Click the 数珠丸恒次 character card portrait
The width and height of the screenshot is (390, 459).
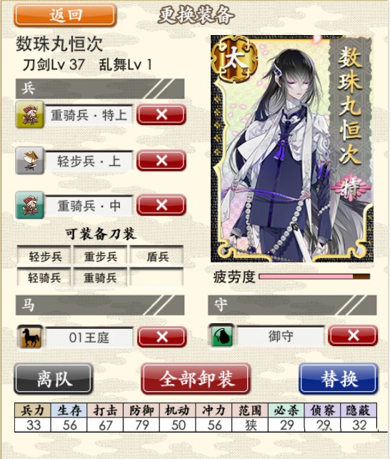pyautogui.click(x=291, y=149)
